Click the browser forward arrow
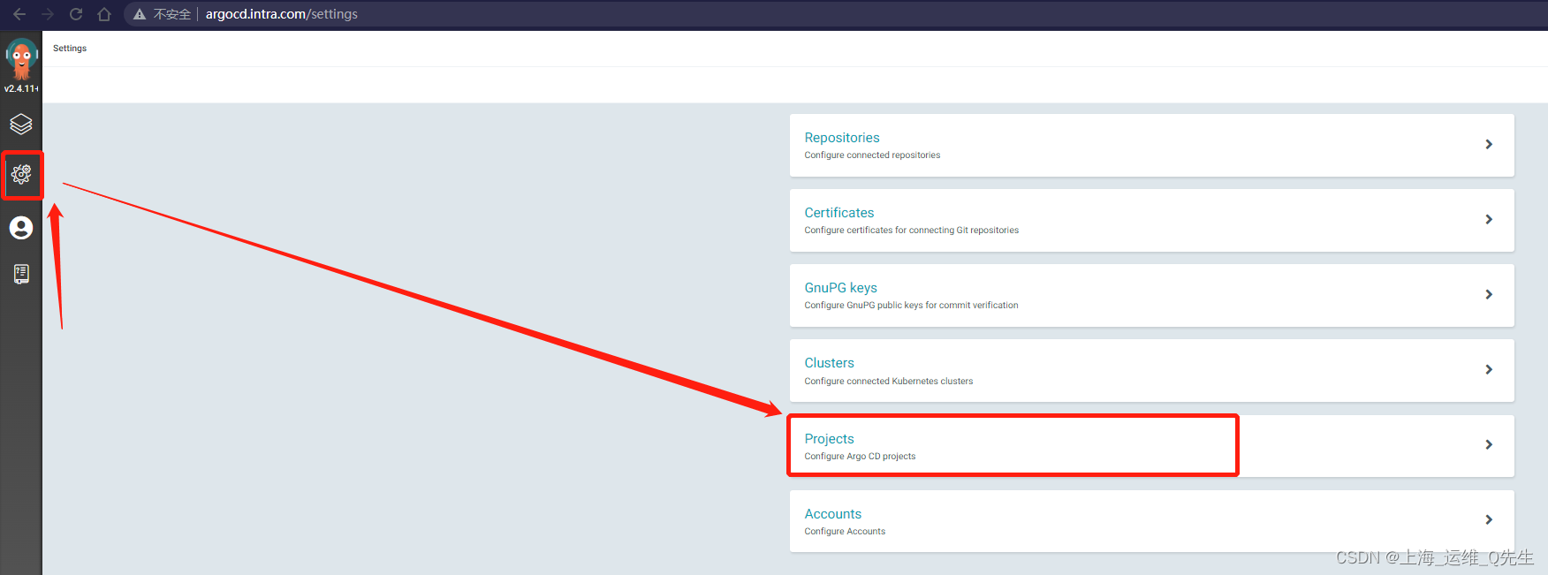The image size is (1548, 575). tap(48, 14)
